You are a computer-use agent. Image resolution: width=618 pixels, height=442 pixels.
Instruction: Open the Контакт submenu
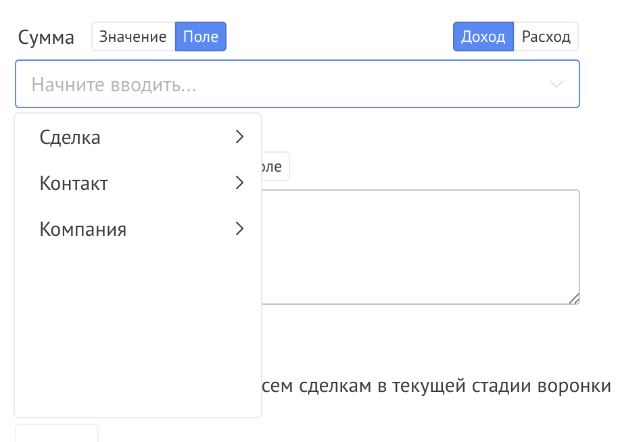(74, 183)
